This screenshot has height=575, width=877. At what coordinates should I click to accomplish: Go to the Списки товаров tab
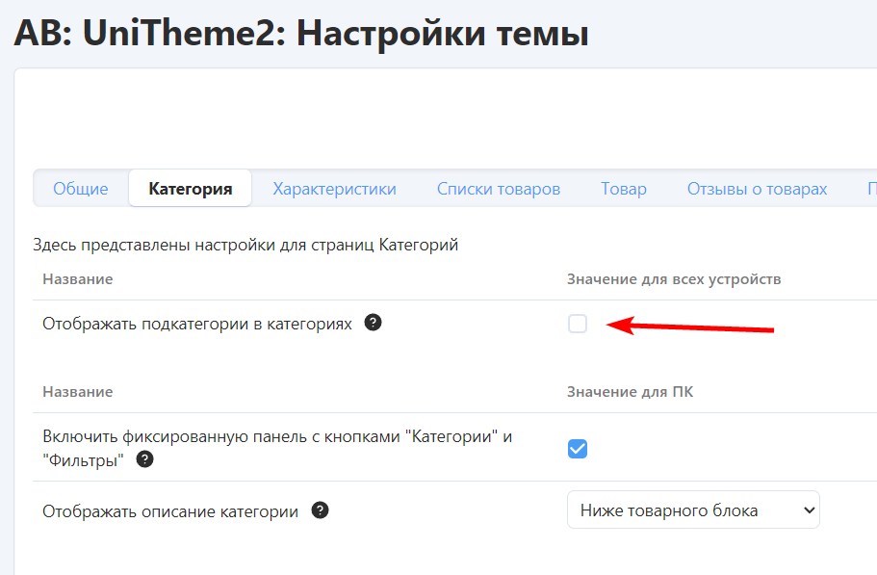(499, 189)
